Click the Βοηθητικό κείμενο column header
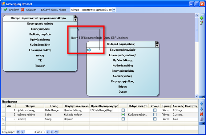This screenshot has width=206, height=135. [76, 106]
